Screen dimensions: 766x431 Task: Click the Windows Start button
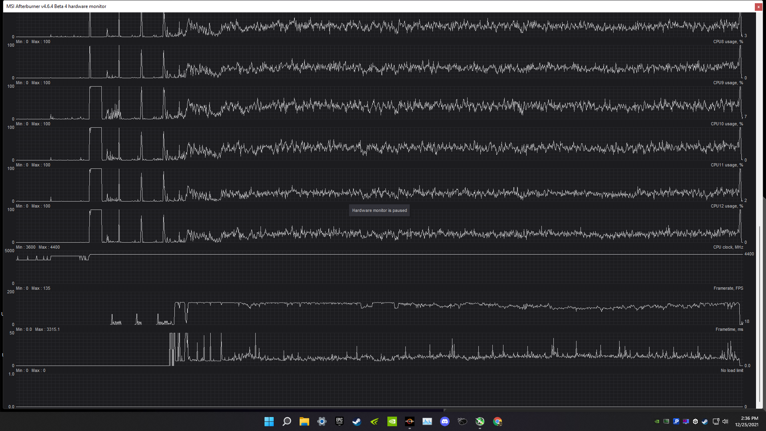click(x=269, y=421)
